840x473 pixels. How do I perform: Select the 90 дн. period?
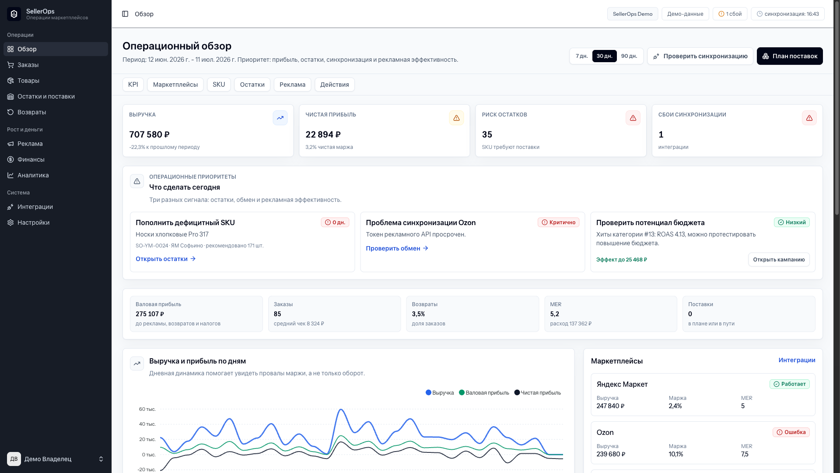pyautogui.click(x=629, y=56)
